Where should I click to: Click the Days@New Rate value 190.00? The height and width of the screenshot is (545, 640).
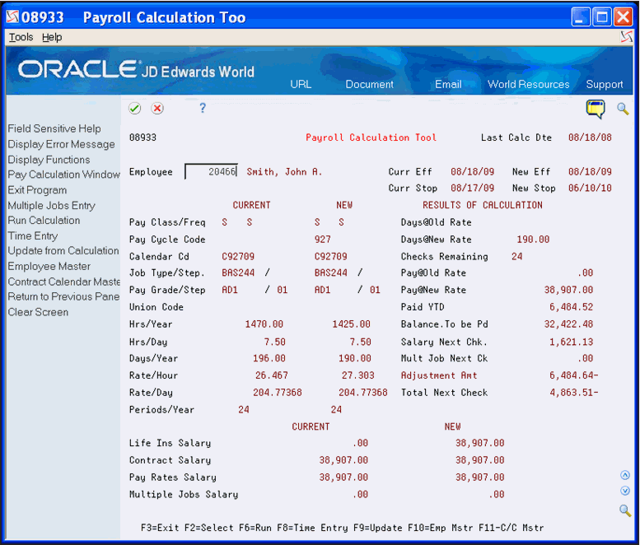click(x=533, y=240)
